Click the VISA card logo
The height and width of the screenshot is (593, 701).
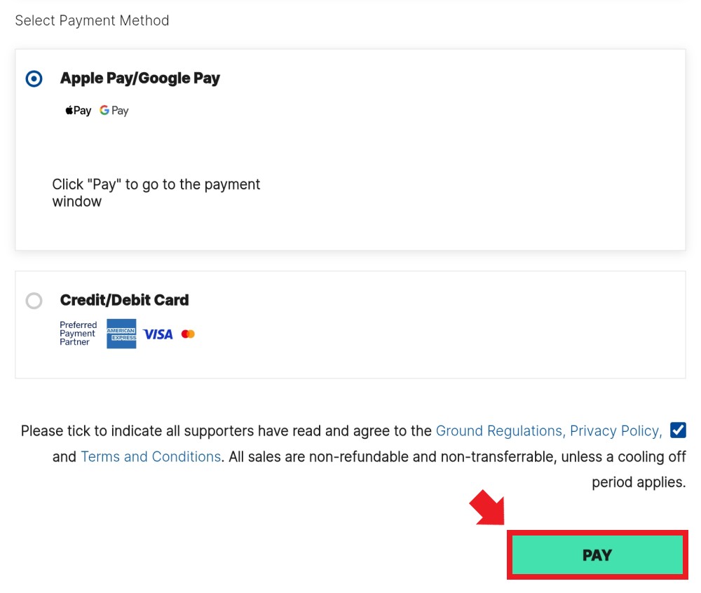[158, 334]
